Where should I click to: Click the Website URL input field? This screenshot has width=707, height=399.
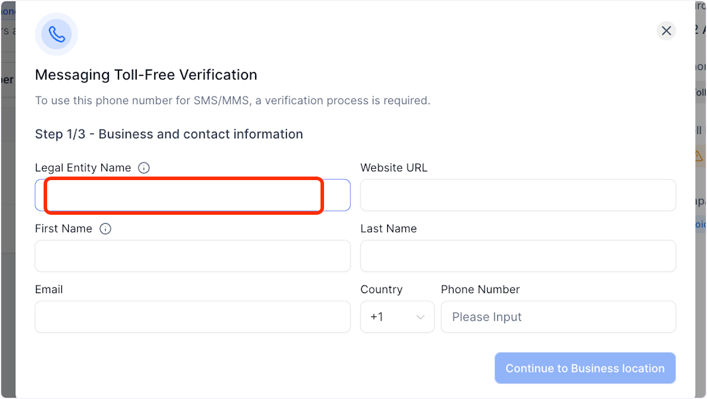click(517, 195)
